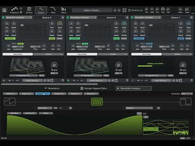Click Source A Load Source button
Image resolution: width=195 pixels, height=146 pixels.
(x=32, y=80)
